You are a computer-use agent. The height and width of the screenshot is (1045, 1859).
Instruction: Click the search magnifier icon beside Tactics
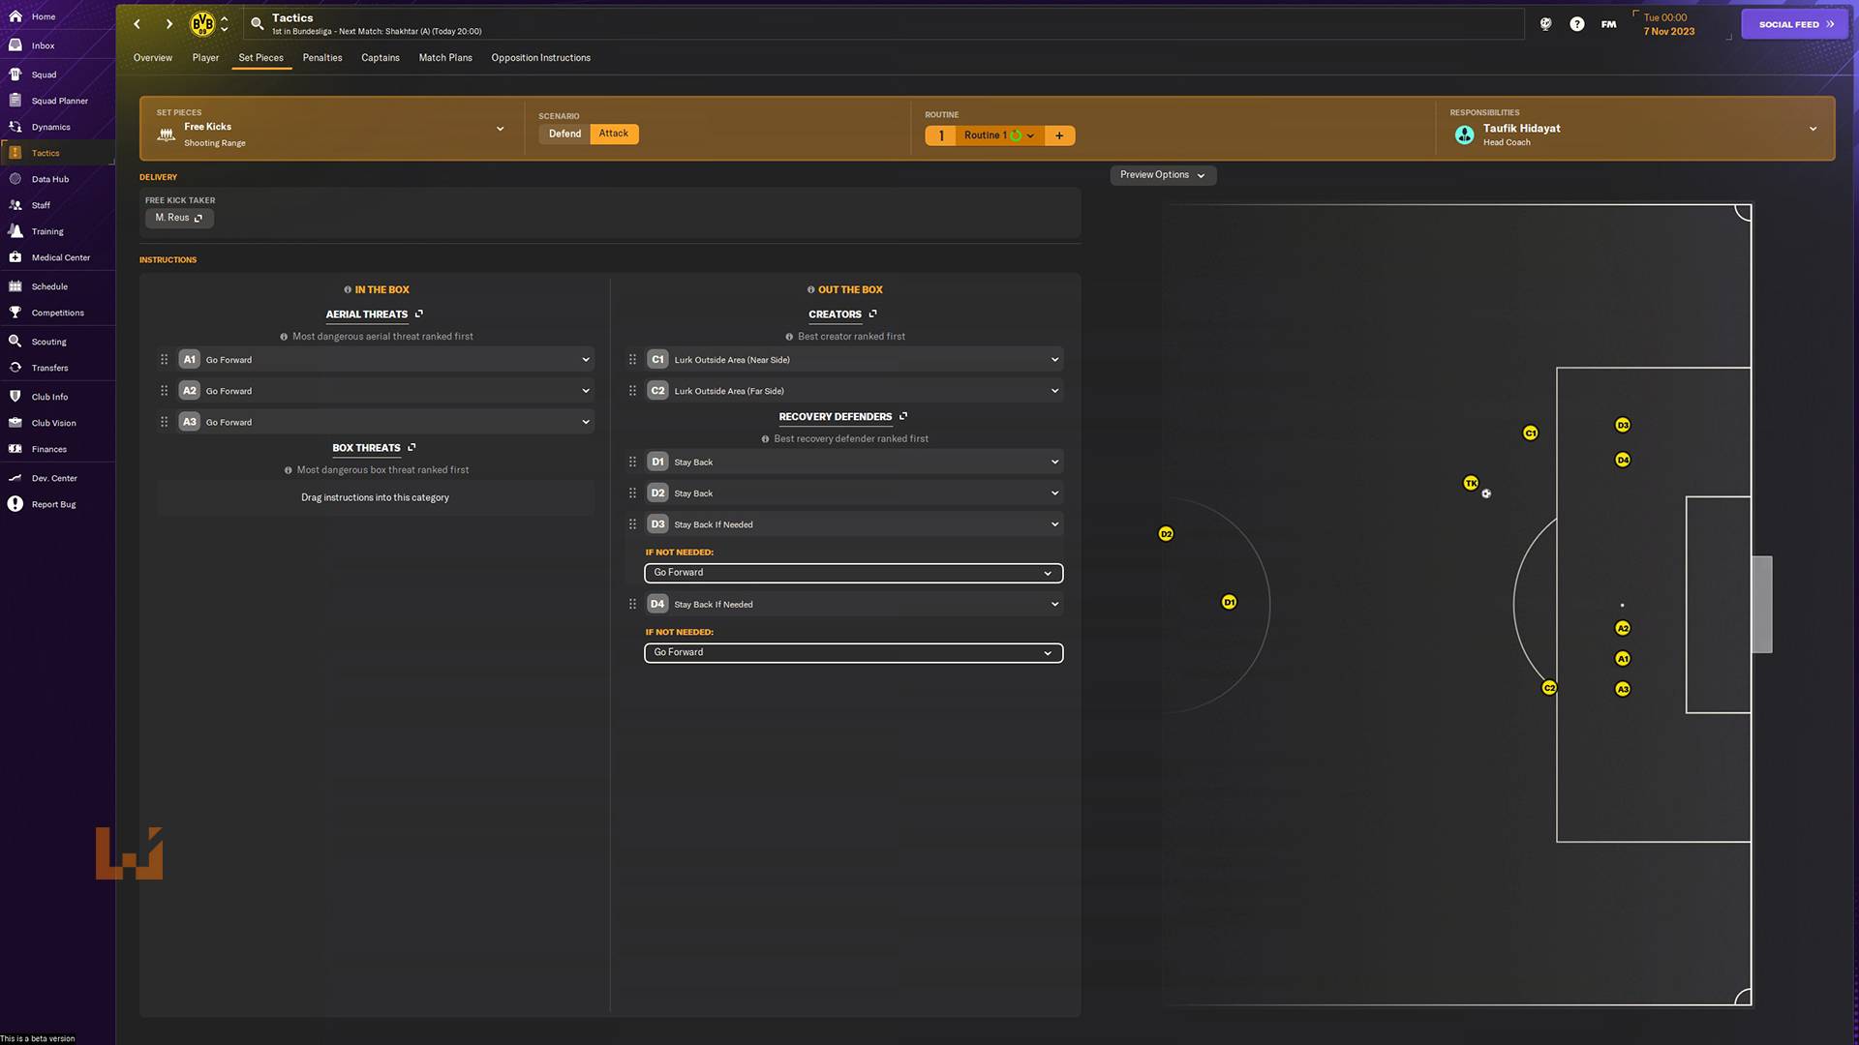pyautogui.click(x=258, y=24)
